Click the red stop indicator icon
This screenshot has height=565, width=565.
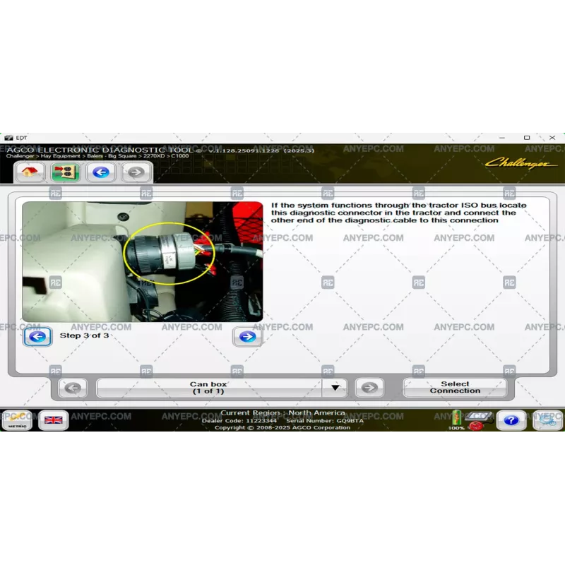click(475, 427)
